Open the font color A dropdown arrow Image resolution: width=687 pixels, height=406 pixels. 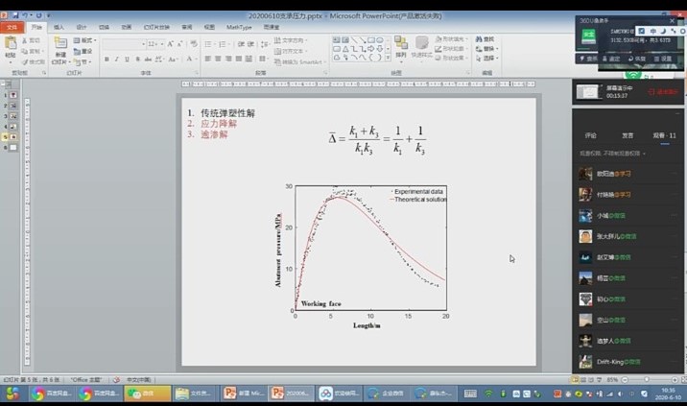(196, 59)
